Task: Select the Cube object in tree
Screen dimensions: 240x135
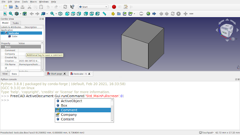Action: [15, 36]
